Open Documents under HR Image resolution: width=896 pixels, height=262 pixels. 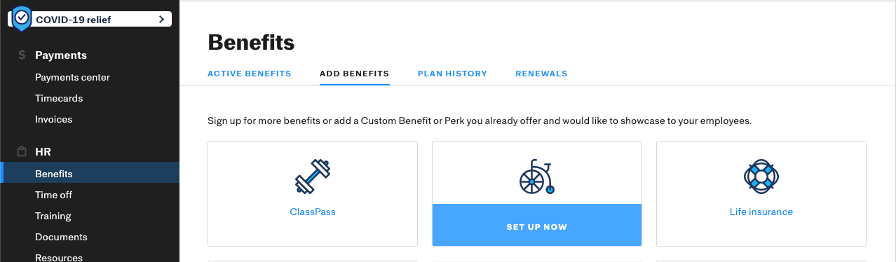click(61, 237)
